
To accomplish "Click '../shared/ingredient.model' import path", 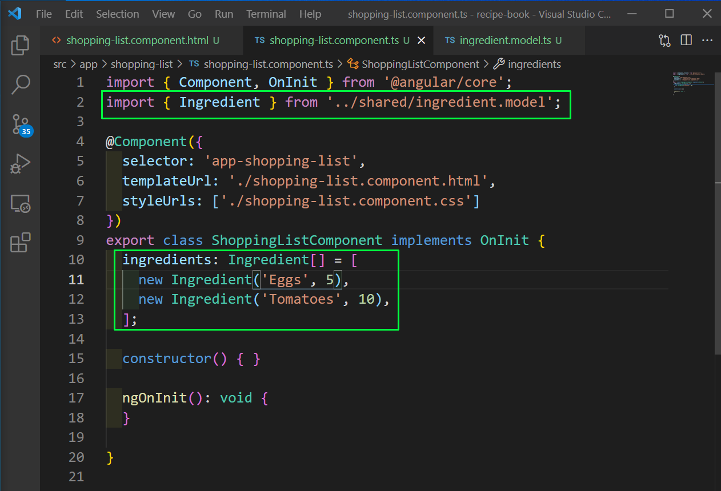I will [440, 102].
